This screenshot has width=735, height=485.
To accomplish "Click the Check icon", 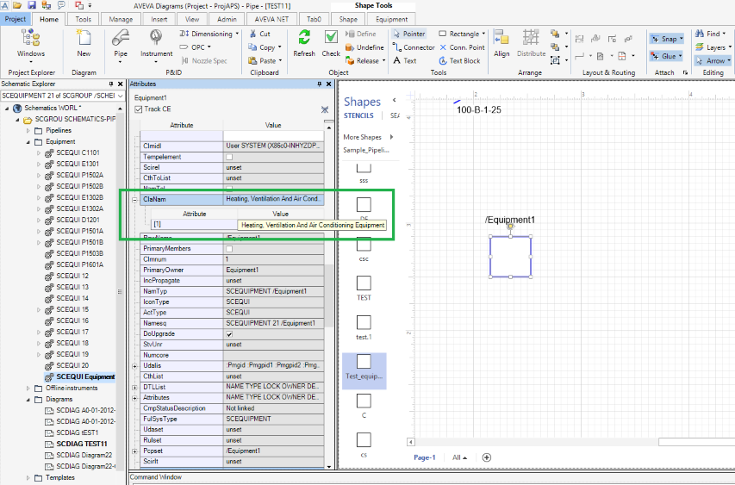I will point(331,38).
